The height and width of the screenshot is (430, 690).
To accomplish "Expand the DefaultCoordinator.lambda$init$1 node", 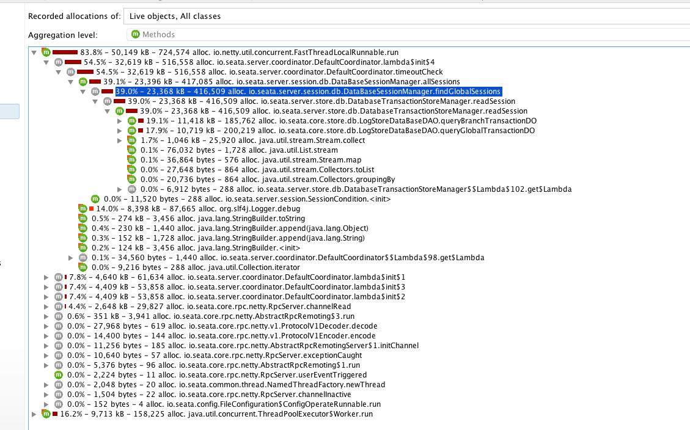I will tap(46, 277).
